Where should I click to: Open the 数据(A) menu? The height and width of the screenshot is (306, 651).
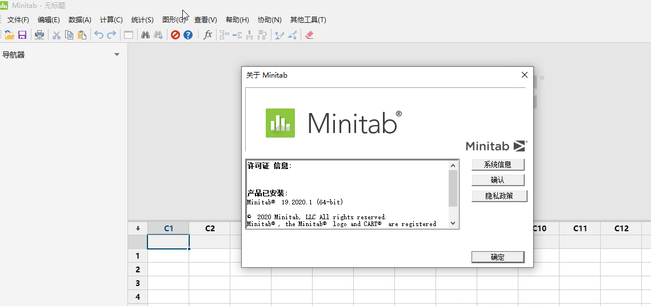click(x=79, y=20)
